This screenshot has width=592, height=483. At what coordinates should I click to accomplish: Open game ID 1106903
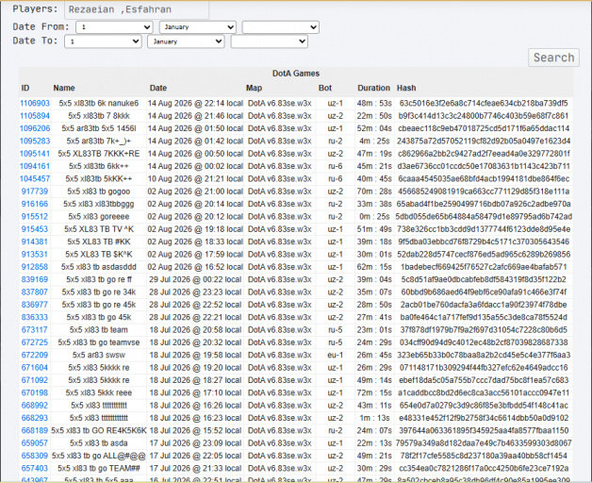tap(35, 103)
